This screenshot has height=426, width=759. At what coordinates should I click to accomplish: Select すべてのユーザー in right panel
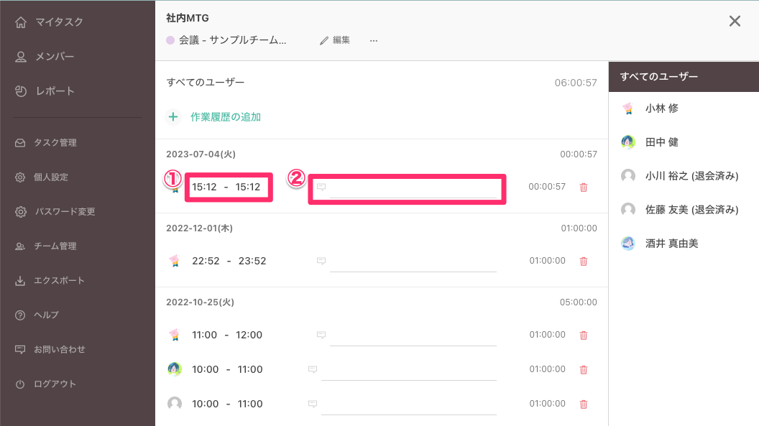pyautogui.click(x=659, y=76)
